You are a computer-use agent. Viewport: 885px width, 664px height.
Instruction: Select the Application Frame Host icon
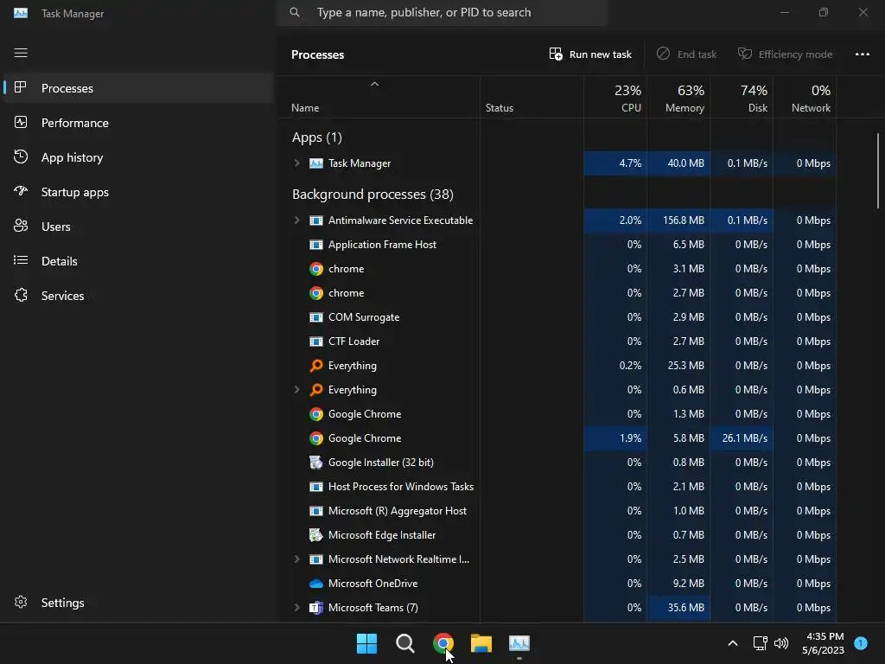pos(316,245)
